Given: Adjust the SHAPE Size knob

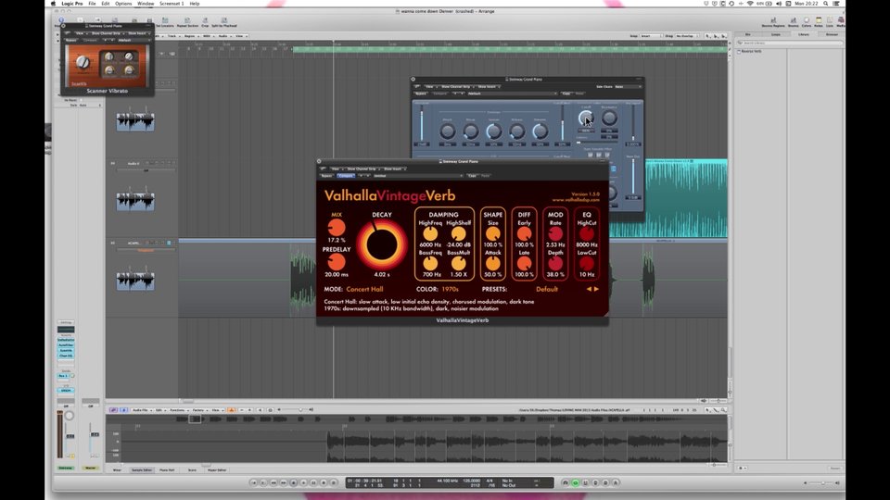Looking at the screenshot, I should coord(492,233).
